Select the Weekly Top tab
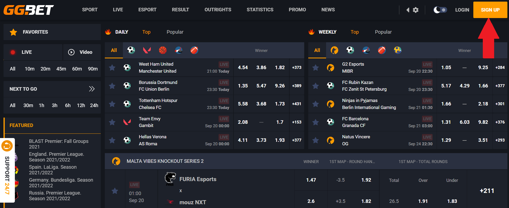Screen dimensions: 509x208 (x=355, y=32)
